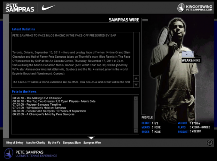Click the small lines icon beside Sampras Wire

pyautogui.click(x=145, y=20)
